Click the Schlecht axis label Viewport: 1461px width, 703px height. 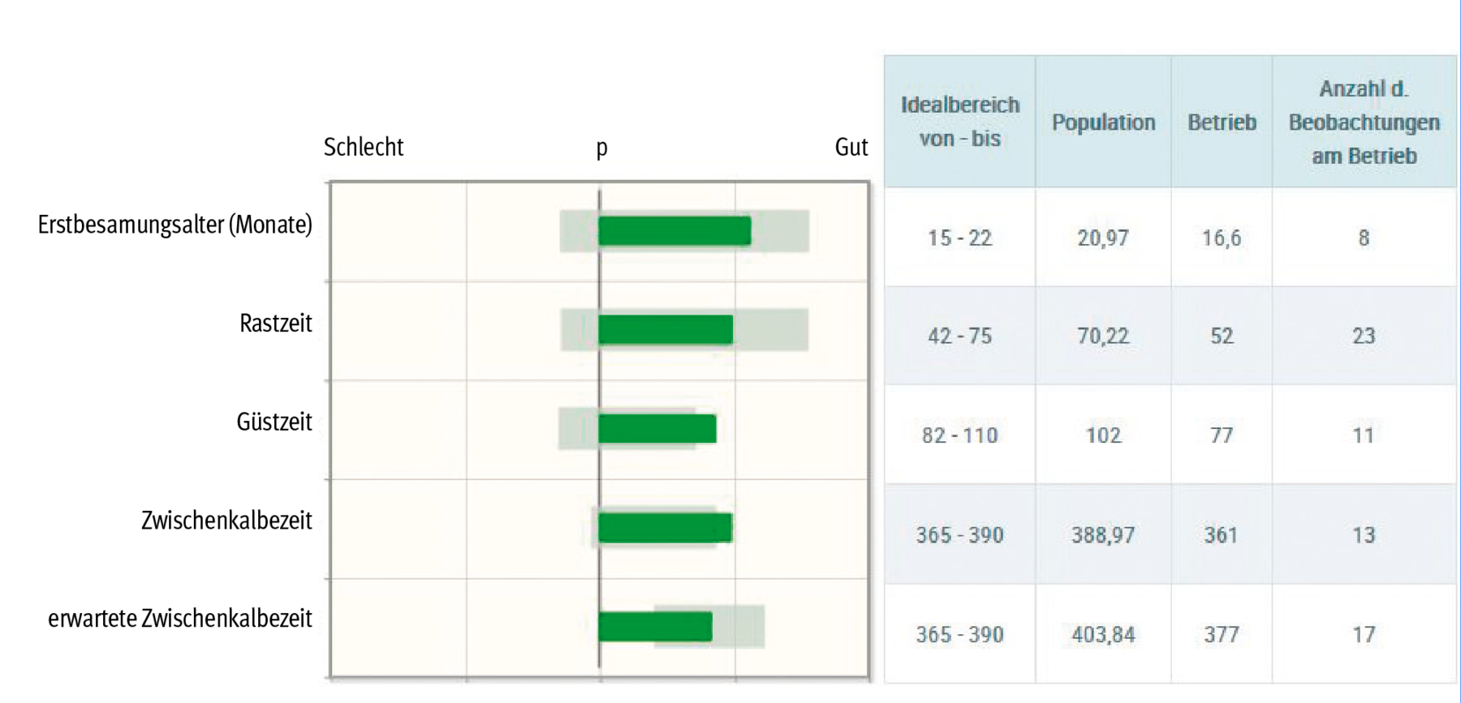[x=363, y=148]
